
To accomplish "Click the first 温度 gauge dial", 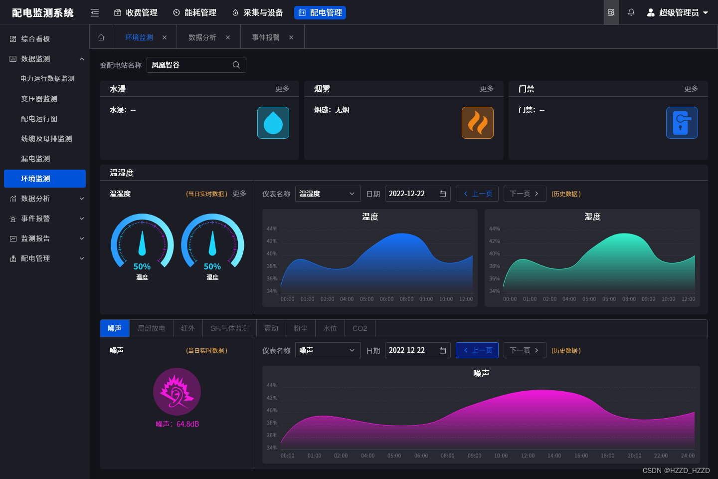I will 142,241.
